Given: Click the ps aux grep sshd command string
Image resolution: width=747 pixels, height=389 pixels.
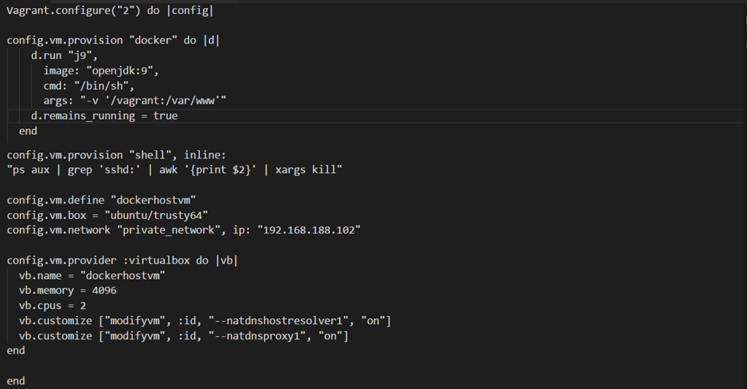Looking at the screenshot, I should point(174,170).
